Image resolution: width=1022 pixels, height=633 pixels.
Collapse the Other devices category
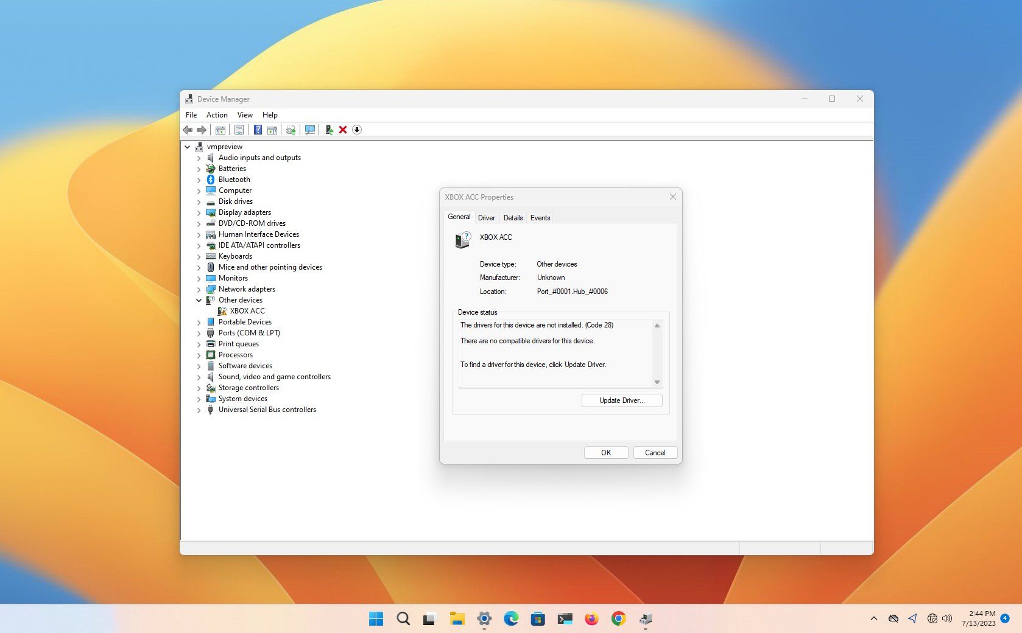(199, 300)
